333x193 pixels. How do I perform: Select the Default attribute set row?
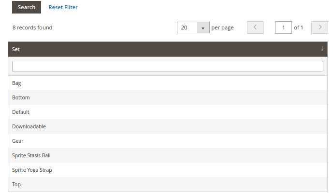point(21,112)
